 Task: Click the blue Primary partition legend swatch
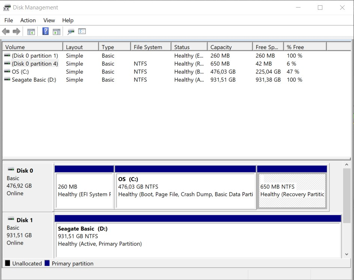pos(47,263)
